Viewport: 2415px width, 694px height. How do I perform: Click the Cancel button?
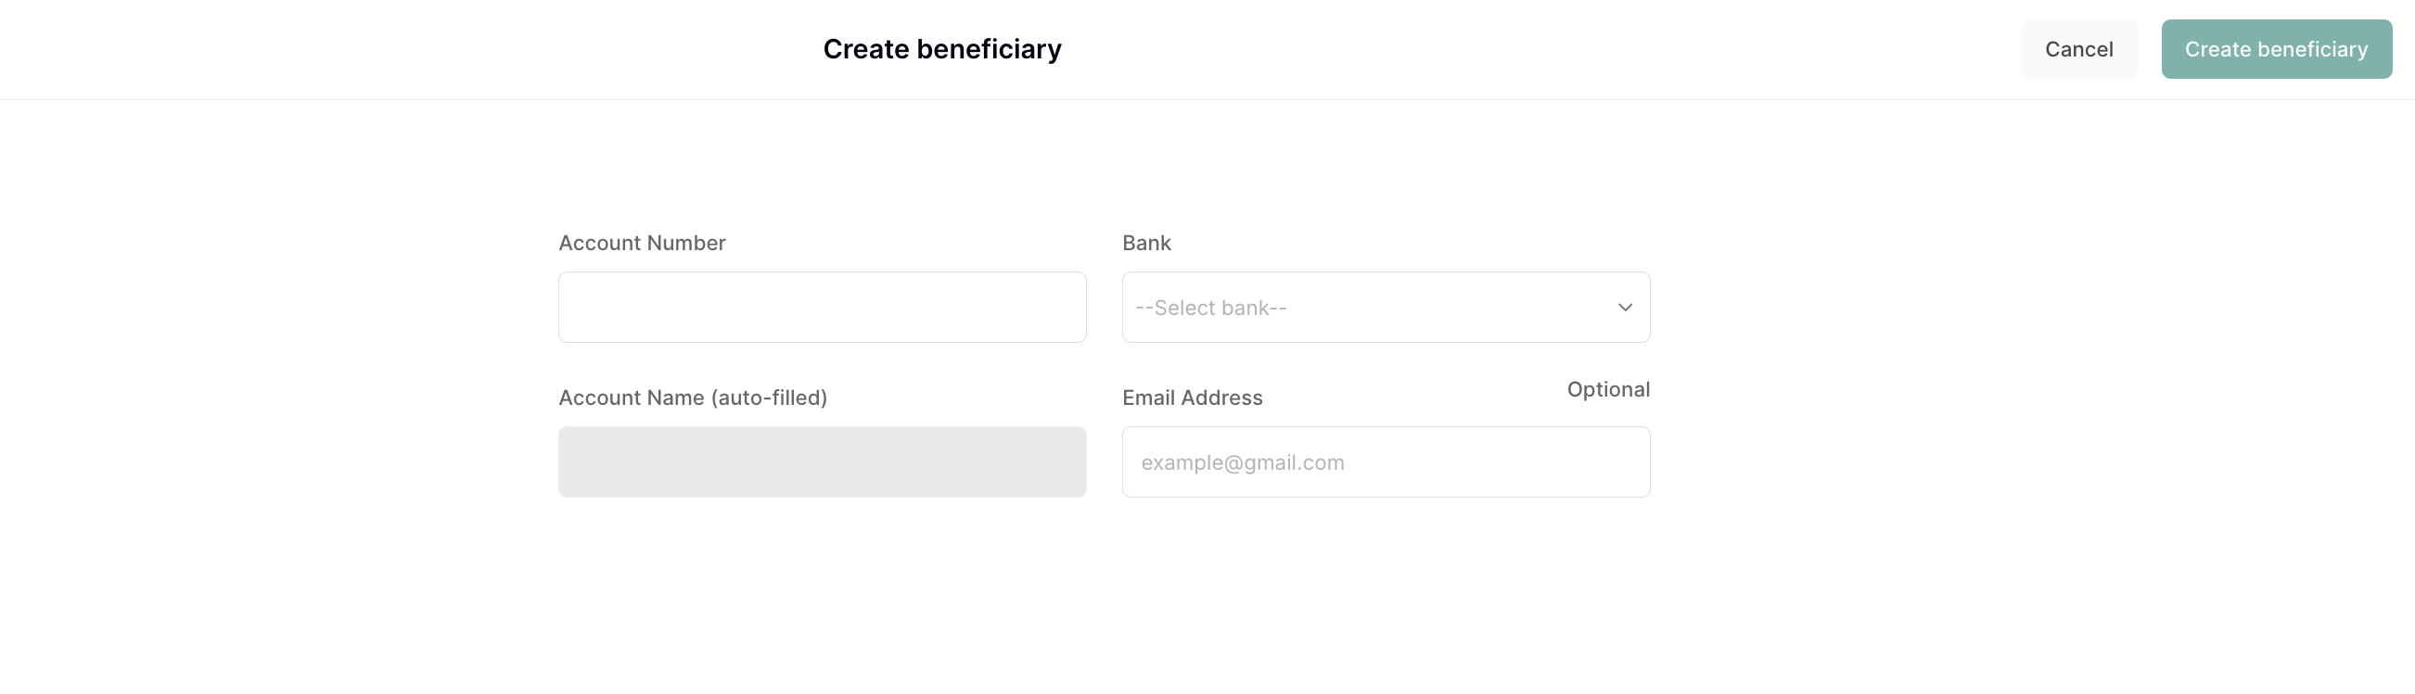pyautogui.click(x=2078, y=49)
